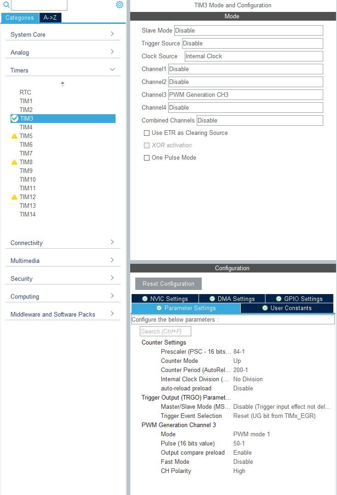Click the Fast Mode value Disable

pyautogui.click(x=243, y=462)
